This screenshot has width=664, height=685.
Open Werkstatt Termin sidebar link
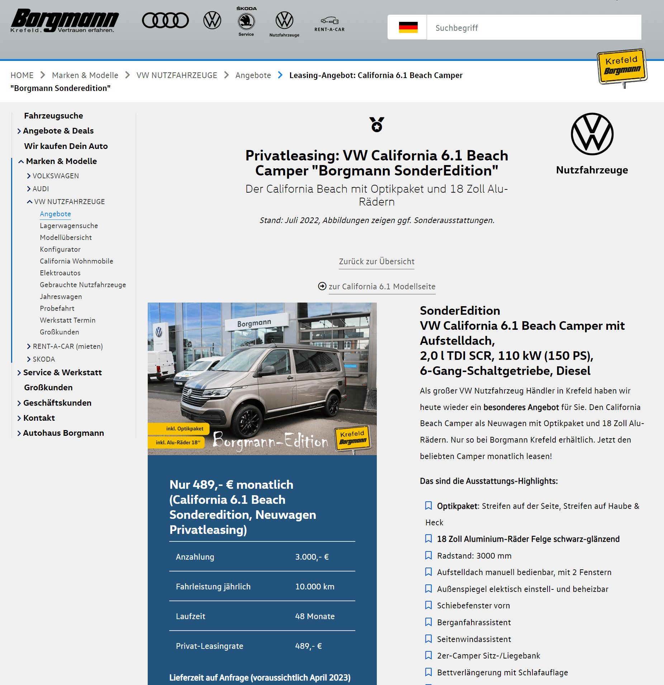pos(67,320)
